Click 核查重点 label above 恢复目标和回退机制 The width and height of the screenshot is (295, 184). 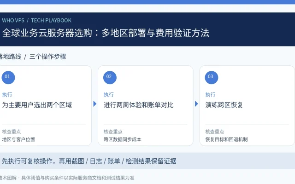click(x=215, y=132)
